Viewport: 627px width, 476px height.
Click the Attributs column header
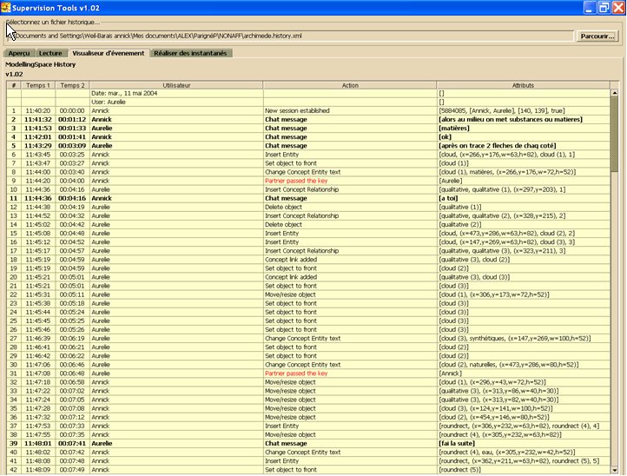523,85
